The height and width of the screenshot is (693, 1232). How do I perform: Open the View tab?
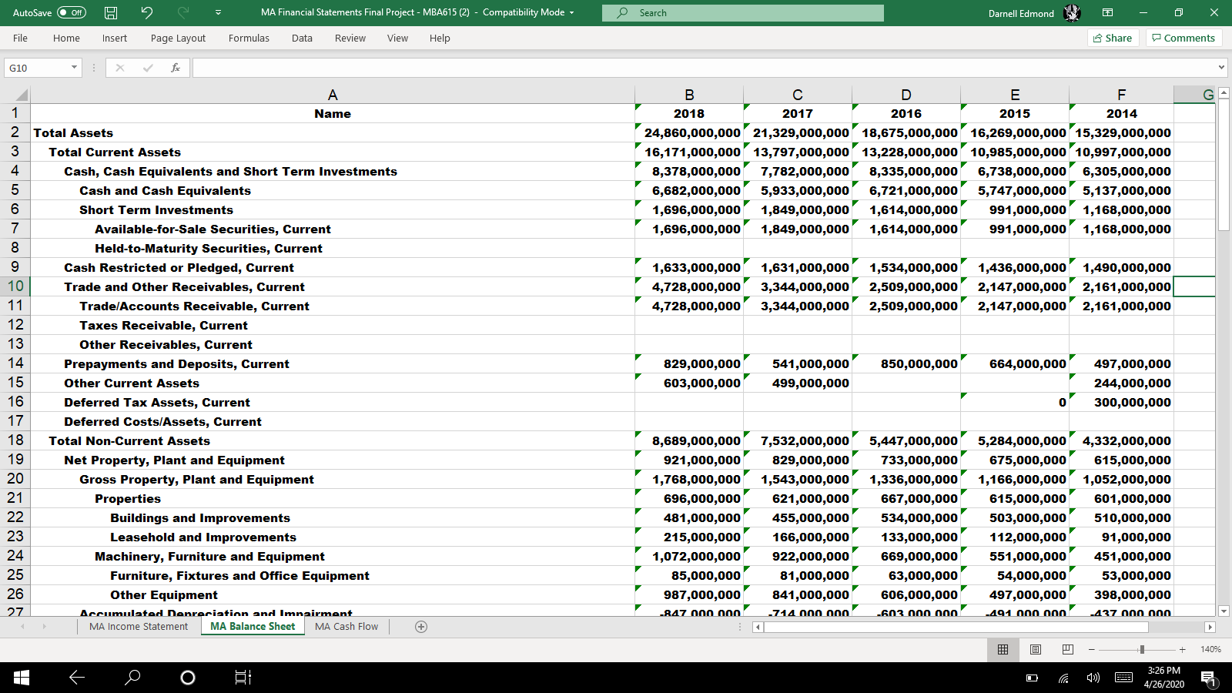397,38
